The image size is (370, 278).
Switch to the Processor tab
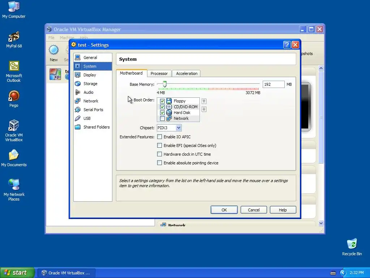point(159,73)
